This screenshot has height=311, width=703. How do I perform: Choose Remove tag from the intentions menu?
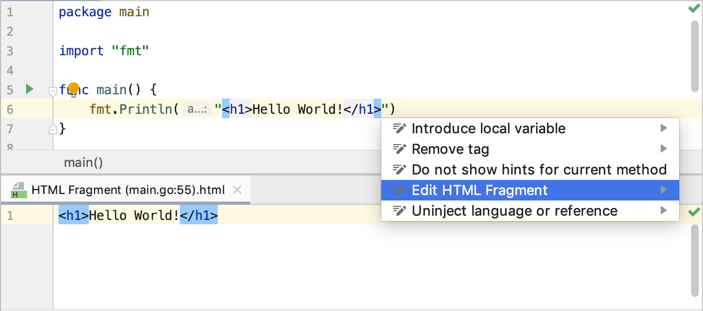(530, 149)
